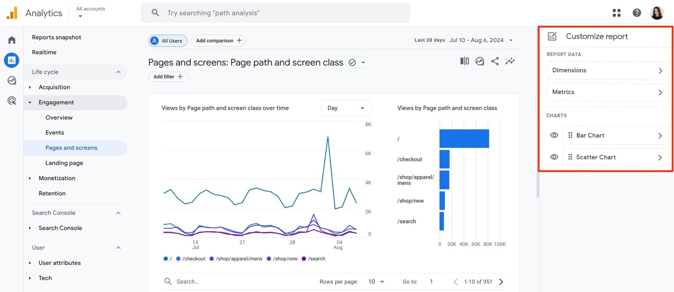Hide the Scatter Chart with its eye toggle
674x292 pixels.
(x=554, y=157)
